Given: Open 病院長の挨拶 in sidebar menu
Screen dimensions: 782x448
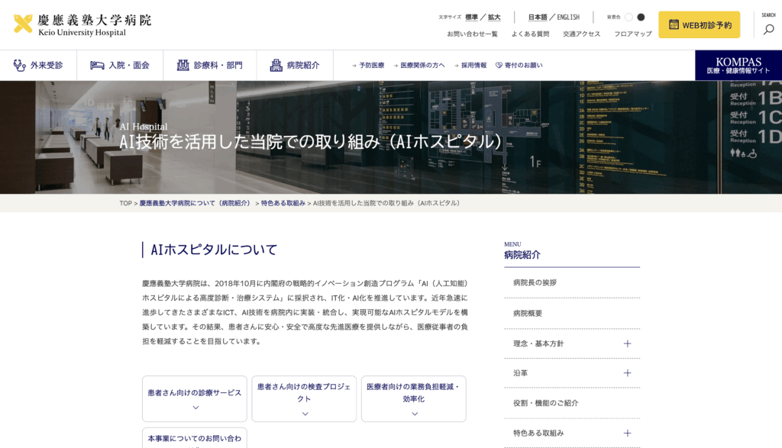Looking at the screenshot, I should [x=535, y=282].
